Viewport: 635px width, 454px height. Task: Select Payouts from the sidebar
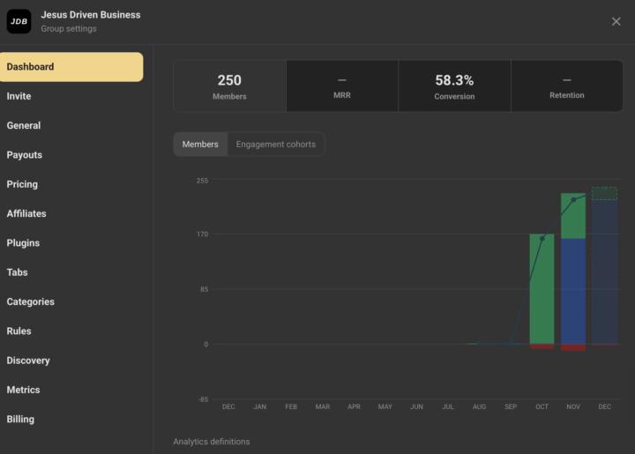25,155
